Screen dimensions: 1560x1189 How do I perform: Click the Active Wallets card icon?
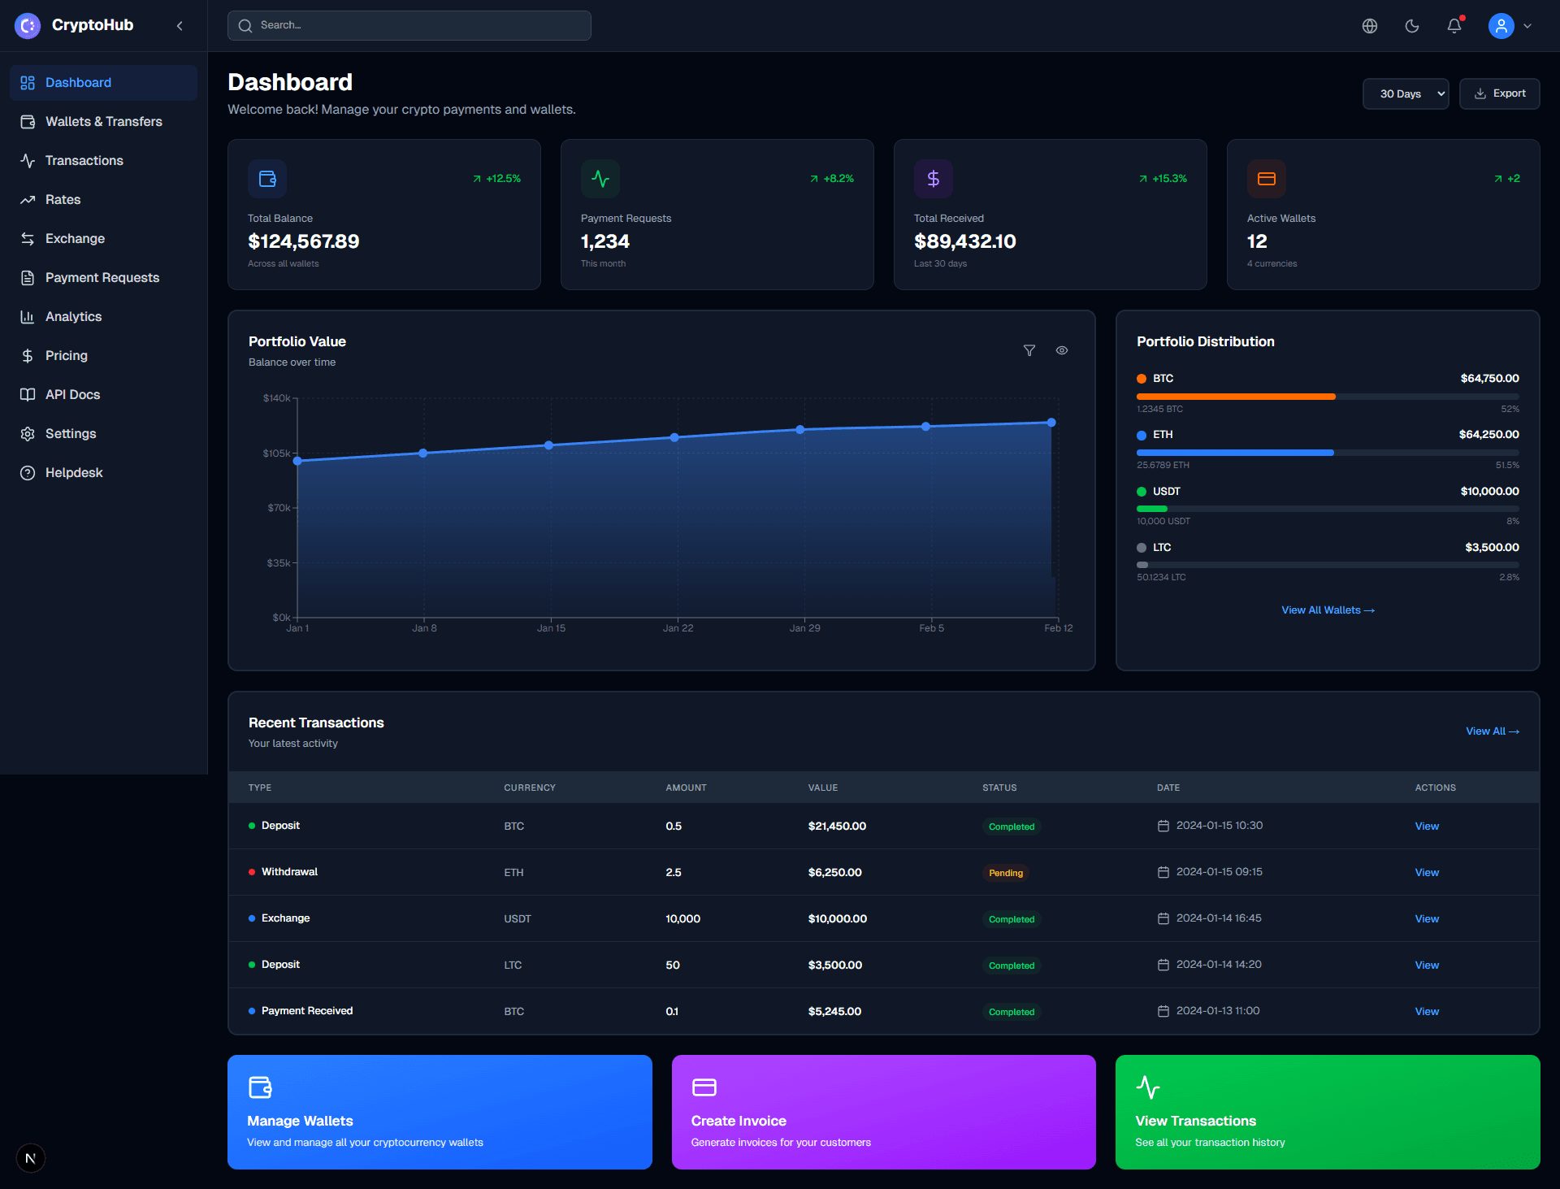point(1267,179)
